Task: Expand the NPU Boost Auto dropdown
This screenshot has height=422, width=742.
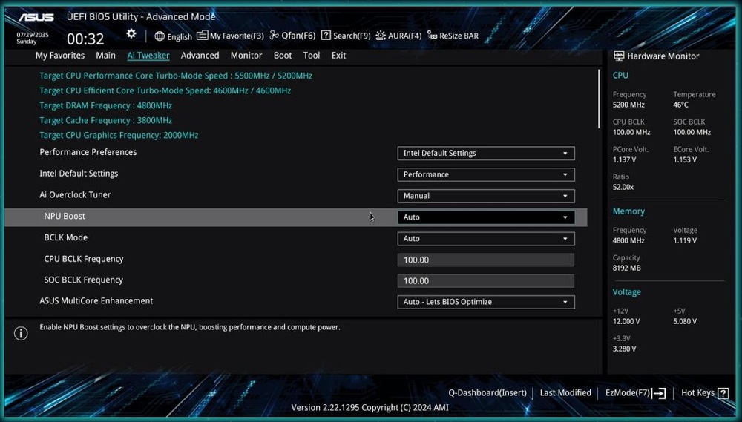Action: click(x=486, y=217)
